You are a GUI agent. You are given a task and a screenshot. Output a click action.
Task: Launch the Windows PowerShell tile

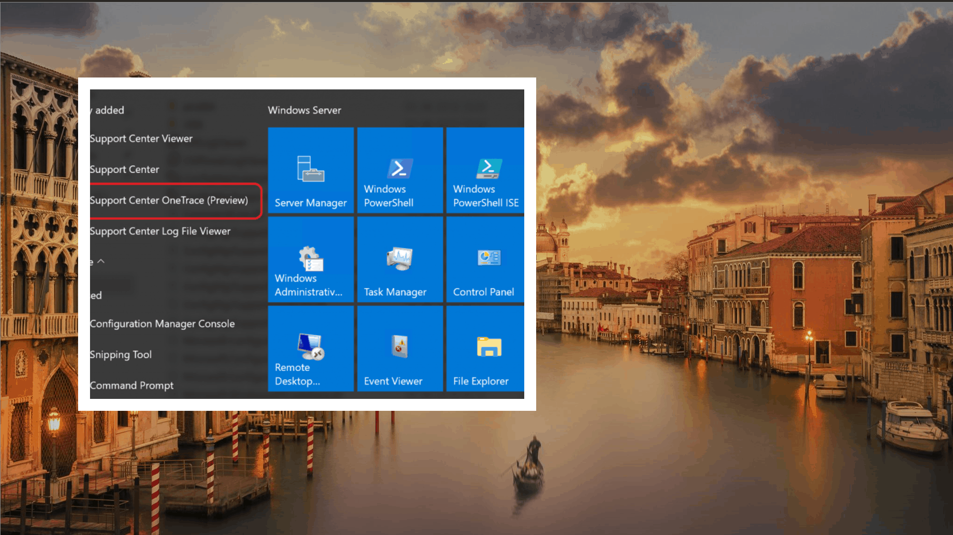tap(400, 170)
